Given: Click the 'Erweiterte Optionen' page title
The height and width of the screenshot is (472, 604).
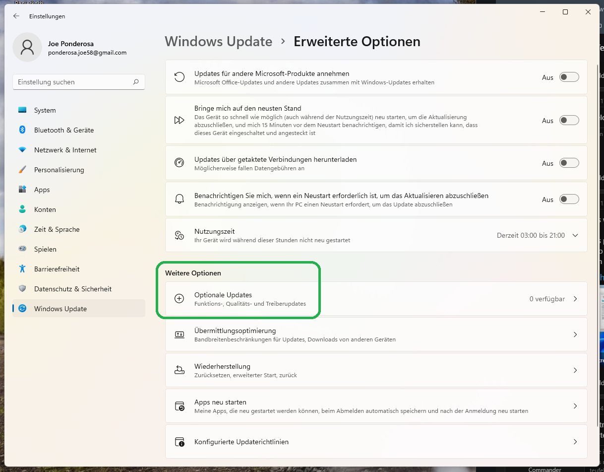Looking at the screenshot, I should pyautogui.click(x=357, y=41).
